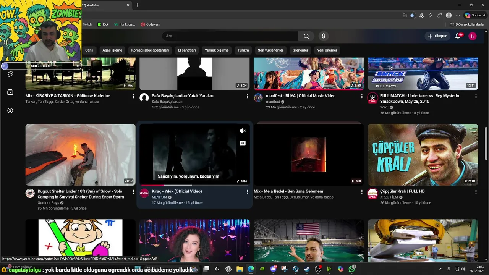Open more options for Safa Başakçılardan video

pos(248,96)
